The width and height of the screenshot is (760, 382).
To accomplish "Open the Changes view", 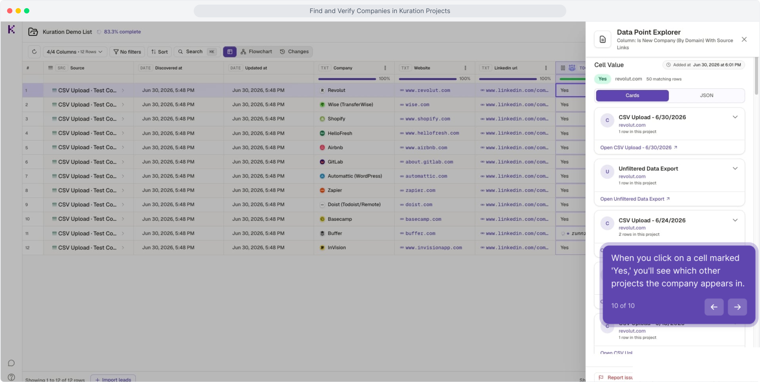I will pyautogui.click(x=294, y=52).
